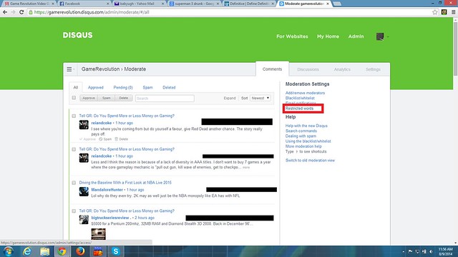Click the secure lock icon in address bar
The height and width of the screenshot is (257, 458).
tap(31, 12)
